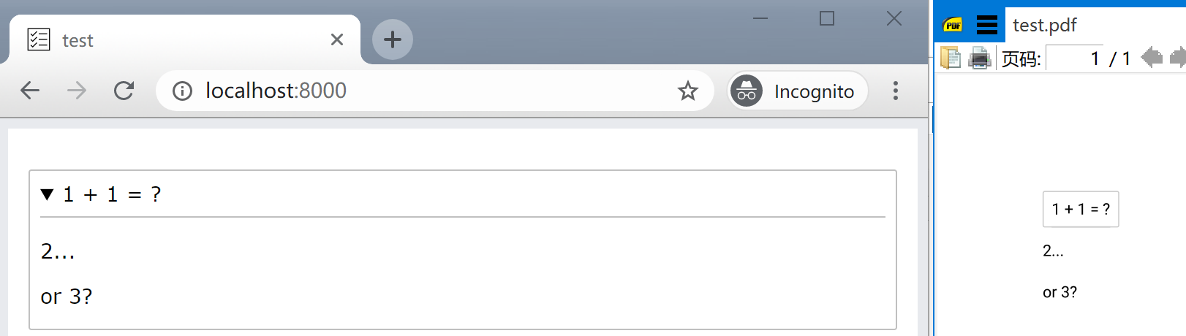Select the test.pdf tab
This screenshot has height=336, width=1186.
click(1044, 26)
